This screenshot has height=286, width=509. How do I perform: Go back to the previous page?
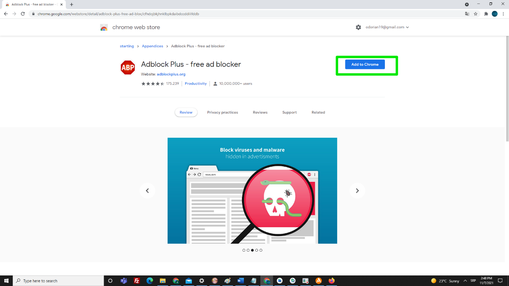6,14
